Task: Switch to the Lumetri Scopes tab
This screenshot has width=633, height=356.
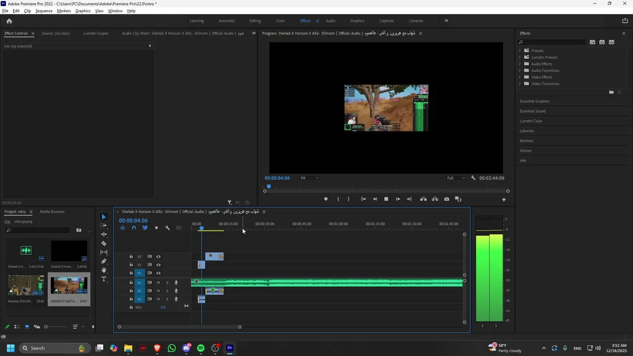Action: (x=96, y=33)
